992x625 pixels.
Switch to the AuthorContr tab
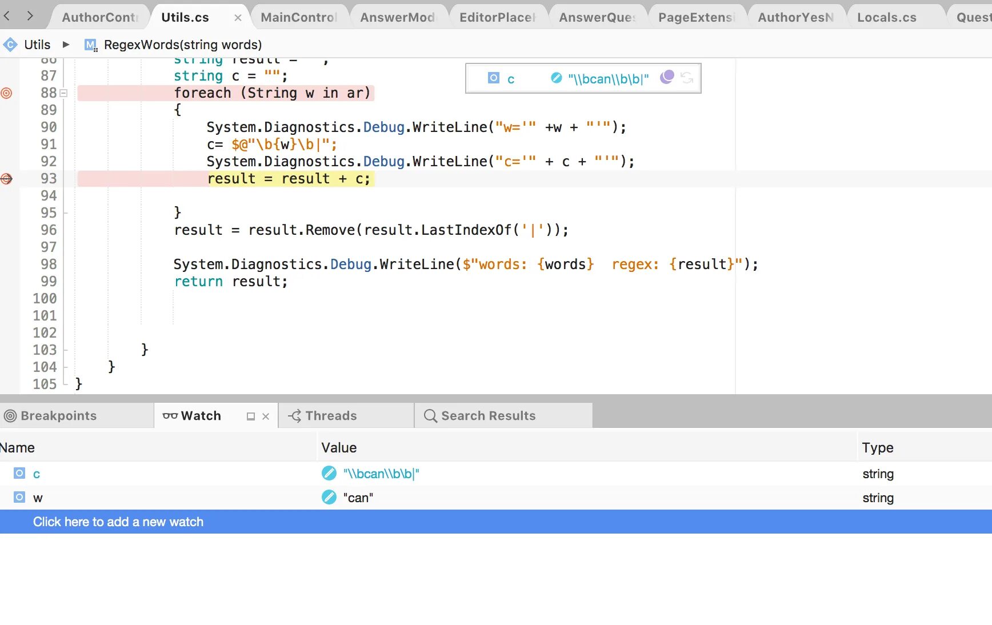click(100, 17)
